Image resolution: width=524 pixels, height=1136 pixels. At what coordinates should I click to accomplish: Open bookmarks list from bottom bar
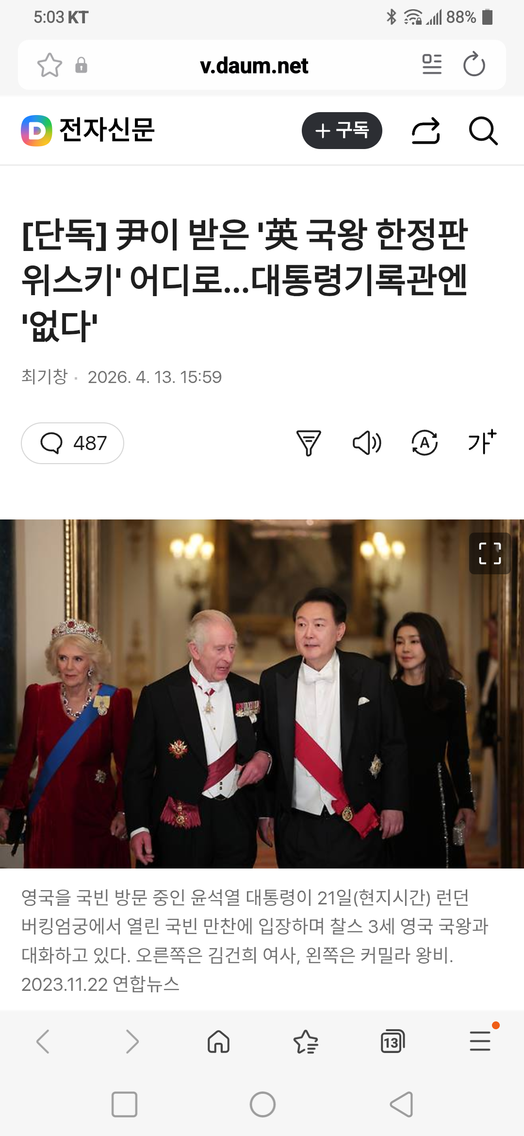[x=306, y=1041]
